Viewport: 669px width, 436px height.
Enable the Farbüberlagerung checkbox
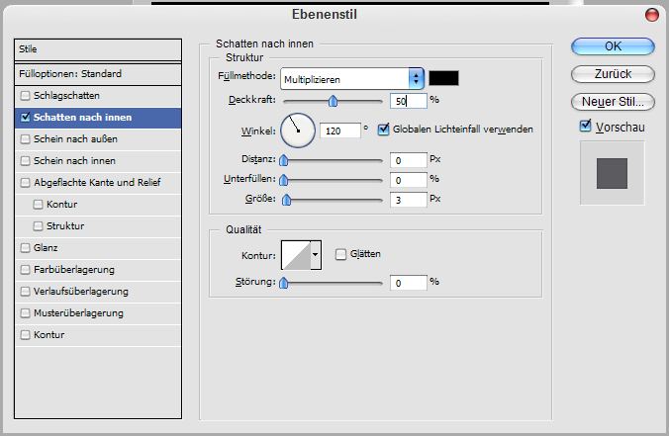[x=25, y=269]
